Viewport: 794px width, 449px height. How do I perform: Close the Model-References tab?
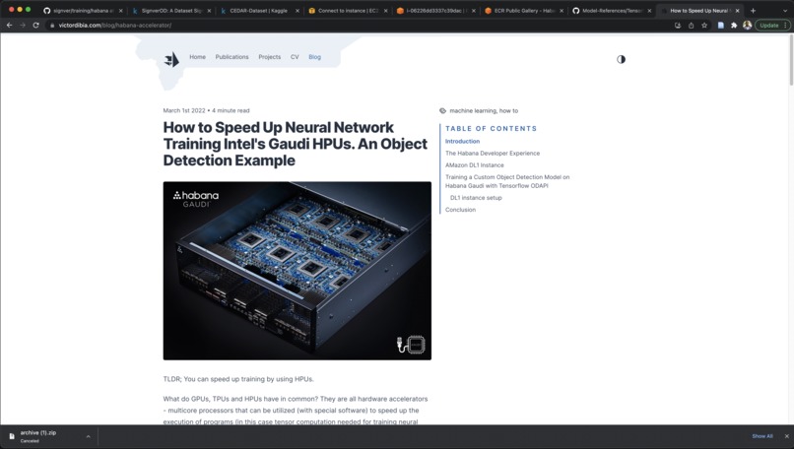[x=649, y=10]
